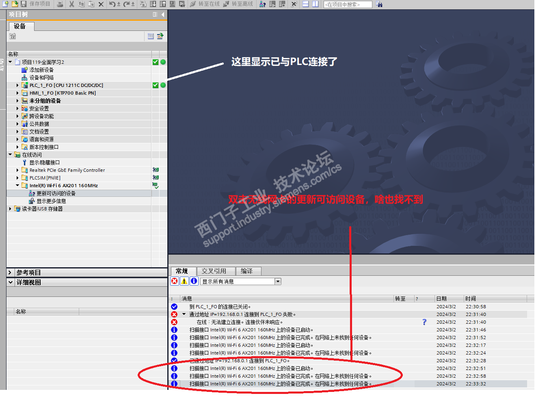The width and height of the screenshot is (536, 398).
Task: Save the project with 保存项目
Action: 35,4
